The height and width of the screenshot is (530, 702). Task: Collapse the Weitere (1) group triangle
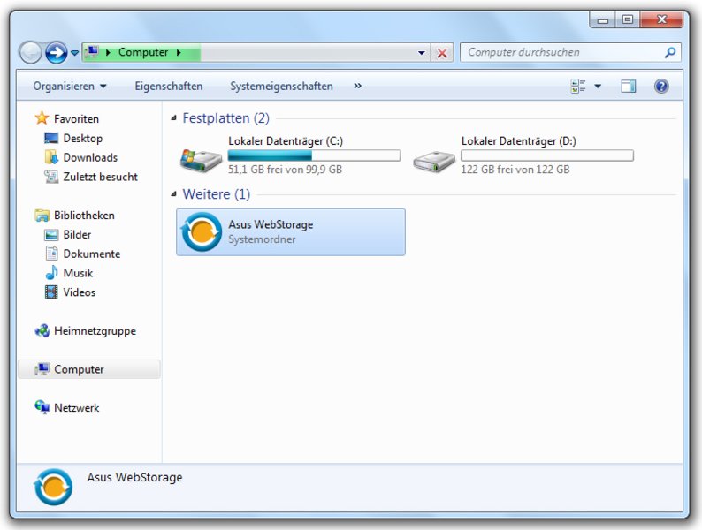tap(173, 194)
